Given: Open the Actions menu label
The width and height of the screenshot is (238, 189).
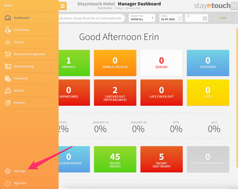Looking at the screenshot, I should 19,91.
